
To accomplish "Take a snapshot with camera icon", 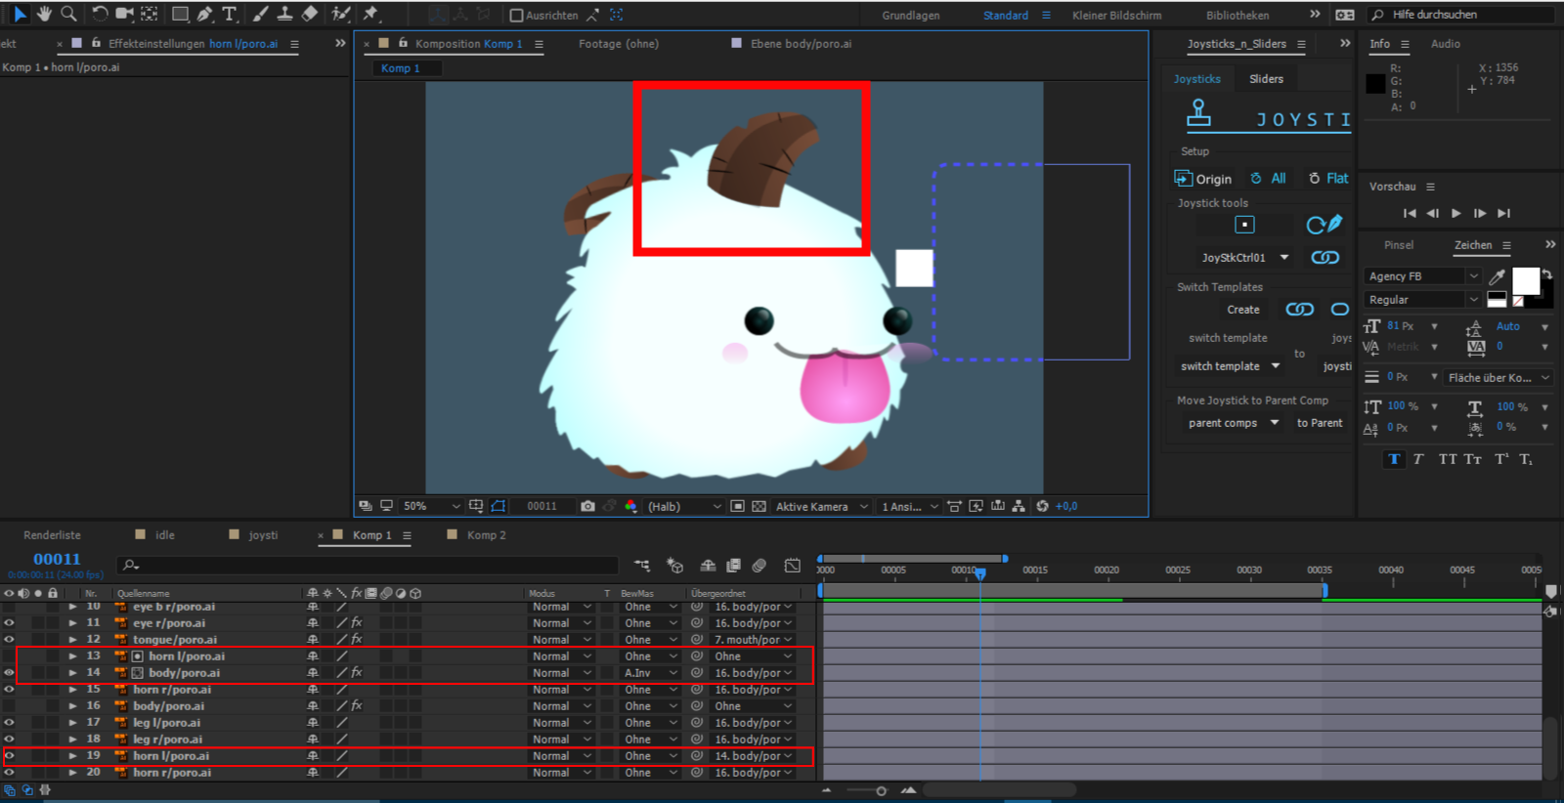I will [x=587, y=506].
